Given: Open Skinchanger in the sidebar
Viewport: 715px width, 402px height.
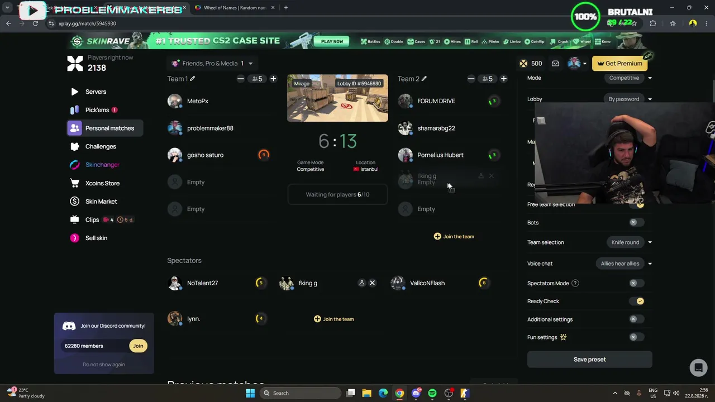Looking at the screenshot, I should pos(102,165).
